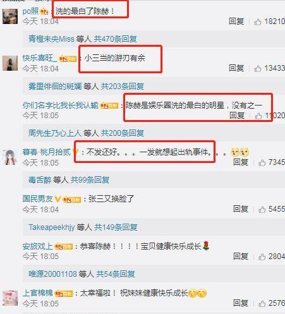Expand the 共470条回复 replies
The height and width of the screenshot is (314, 285).
click(x=115, y=39)
